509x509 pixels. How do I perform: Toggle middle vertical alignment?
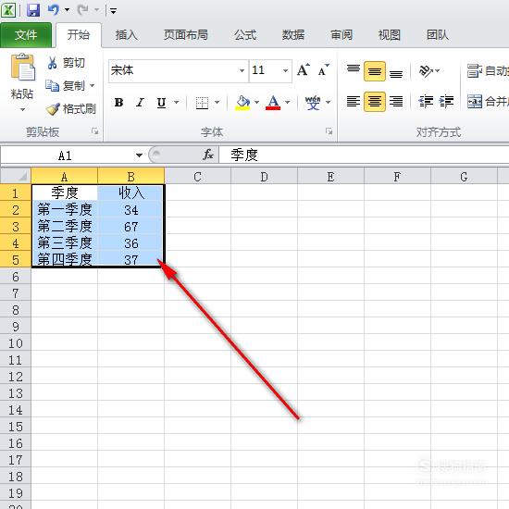tap(375, 70)
